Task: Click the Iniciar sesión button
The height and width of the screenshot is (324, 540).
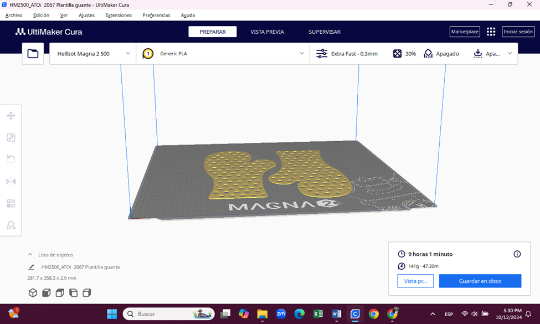Action: click(518, 32)
